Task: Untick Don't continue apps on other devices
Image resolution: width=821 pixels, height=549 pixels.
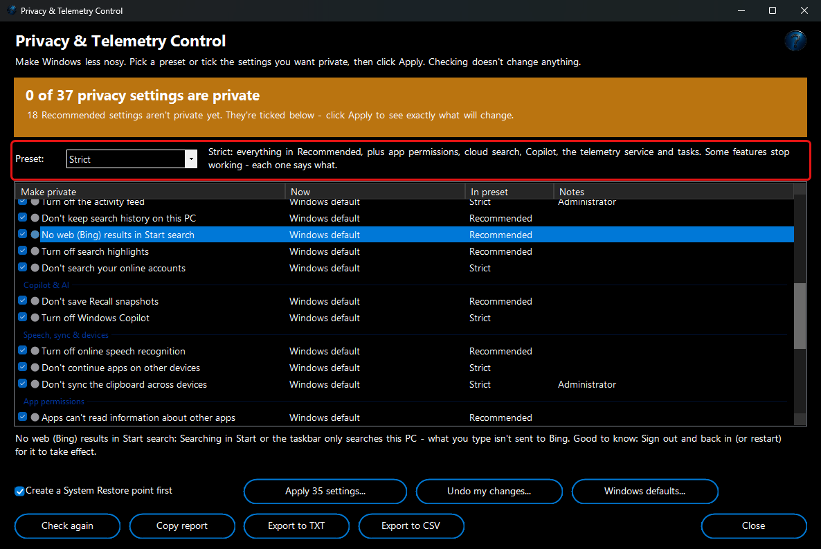Action: point(23,367)
